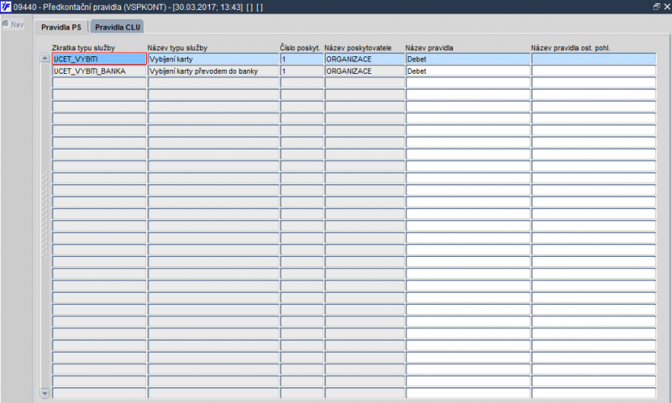Open the Pravidla CLU tab

pyautogui.click(x=118, y=27)
